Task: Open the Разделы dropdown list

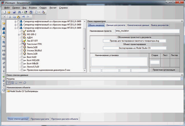Action: [181, 79]
